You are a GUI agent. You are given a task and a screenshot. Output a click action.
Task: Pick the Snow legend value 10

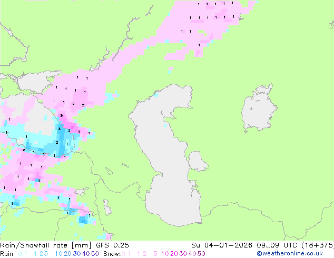click(165, 254)
